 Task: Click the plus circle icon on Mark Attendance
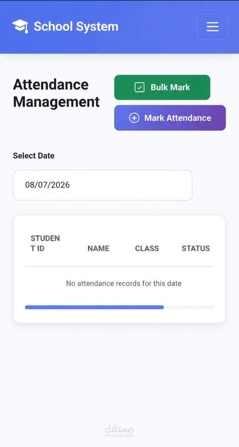tap(134, 118)
